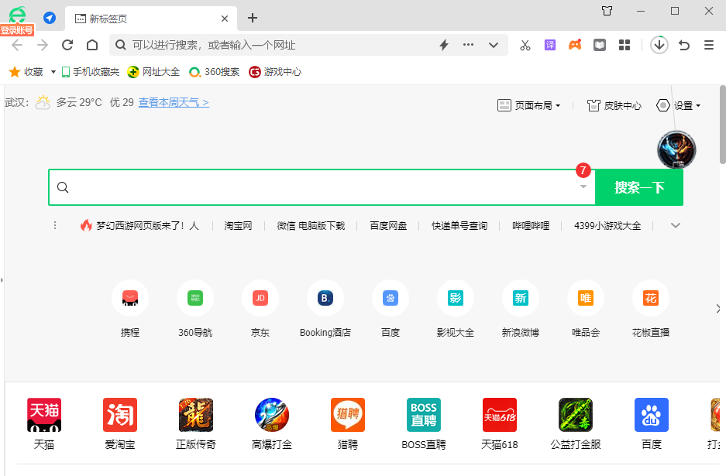Open the 新浪微博 shortcut icon

click(521, 298)
